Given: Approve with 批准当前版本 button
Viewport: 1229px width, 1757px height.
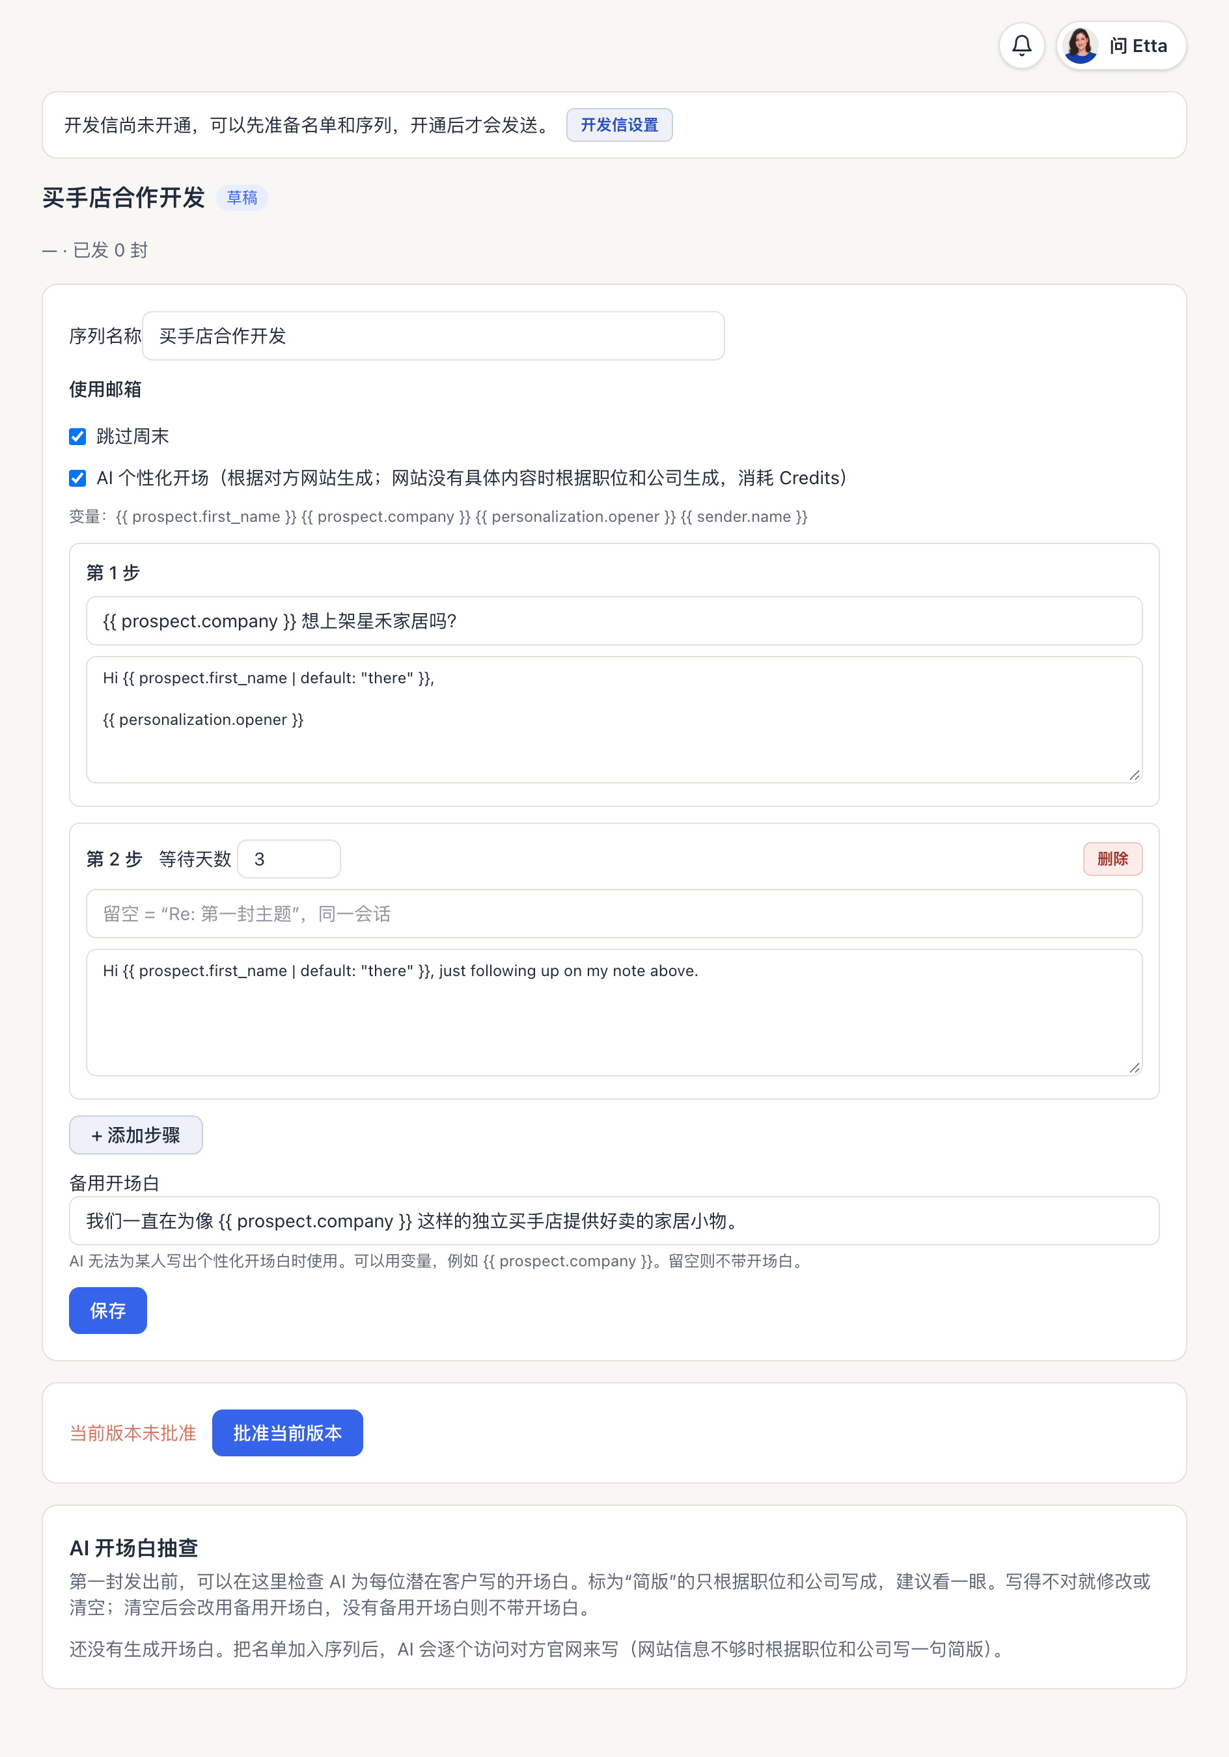Looking at the screenshot, I should 287,1432.
